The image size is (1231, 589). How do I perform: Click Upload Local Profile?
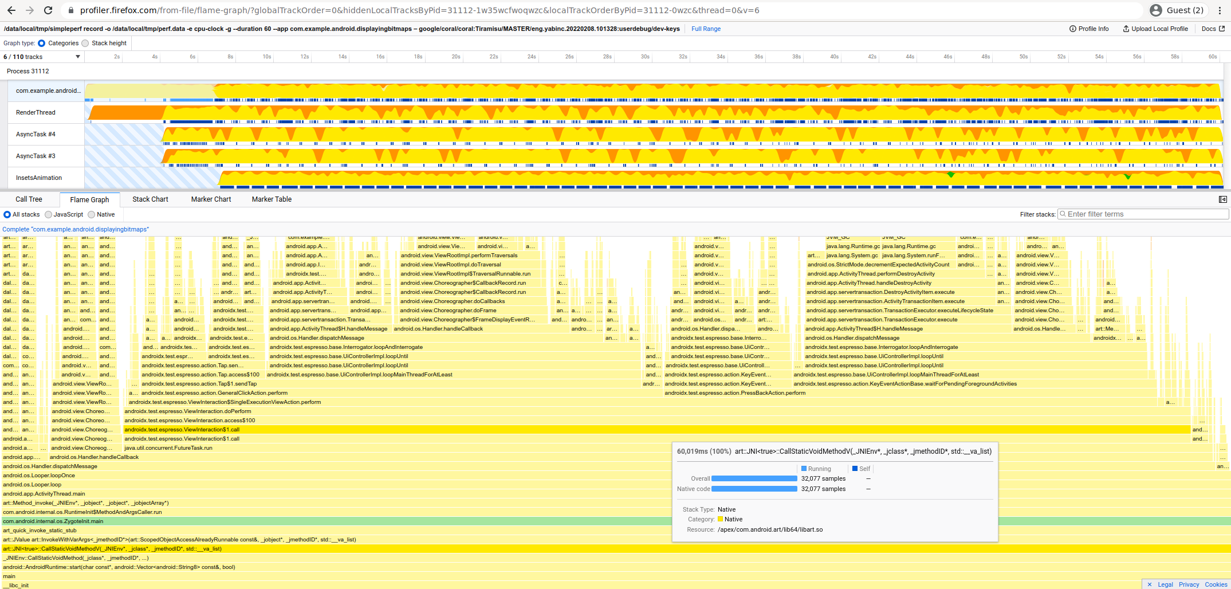(1155, 29)
